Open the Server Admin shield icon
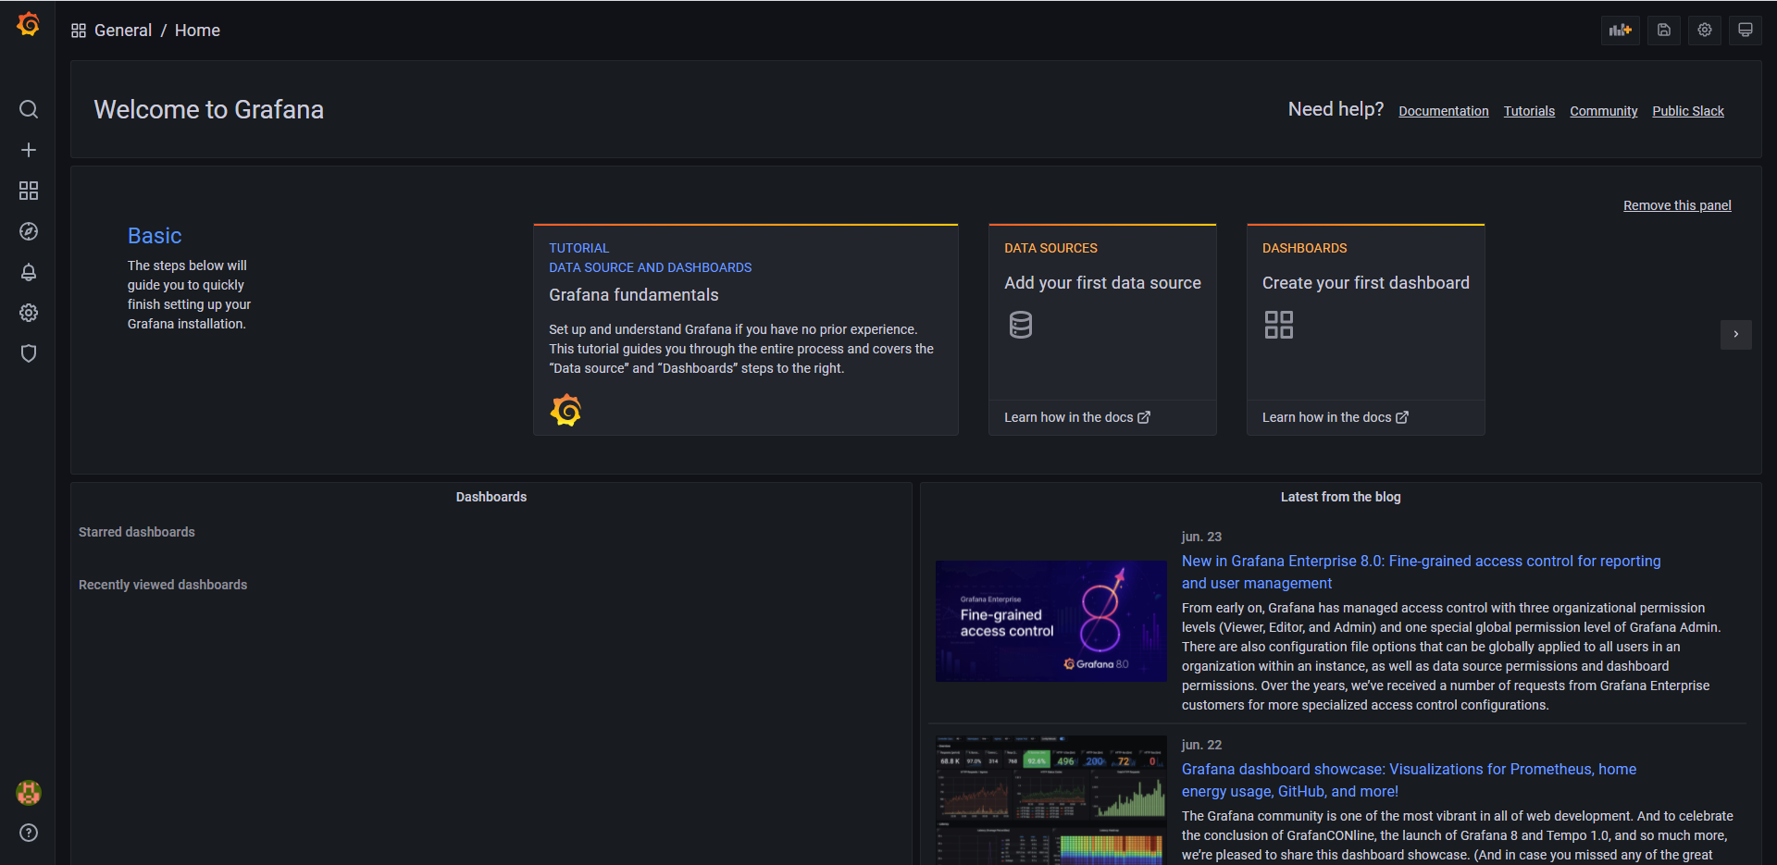The width and height of the screenshot is (1777, 865). (x=29, y=353)
